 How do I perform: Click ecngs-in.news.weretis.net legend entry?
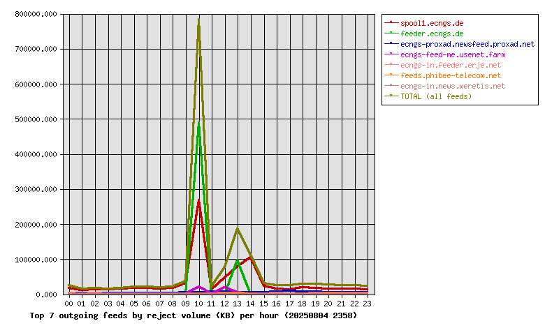click(x=453, y=86)
